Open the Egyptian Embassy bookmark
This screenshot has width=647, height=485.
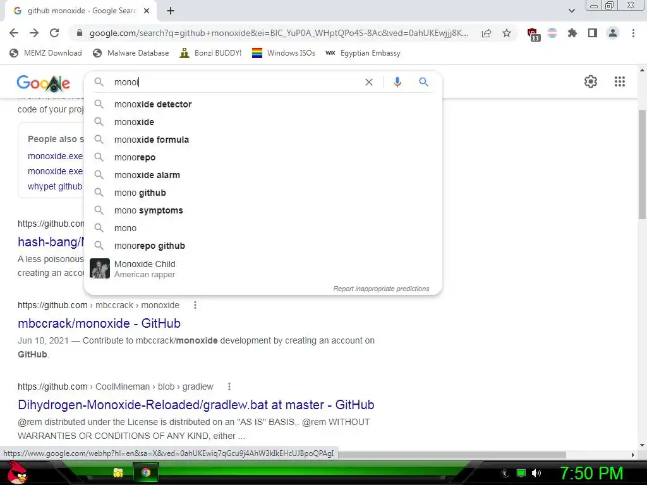[363, 53]
